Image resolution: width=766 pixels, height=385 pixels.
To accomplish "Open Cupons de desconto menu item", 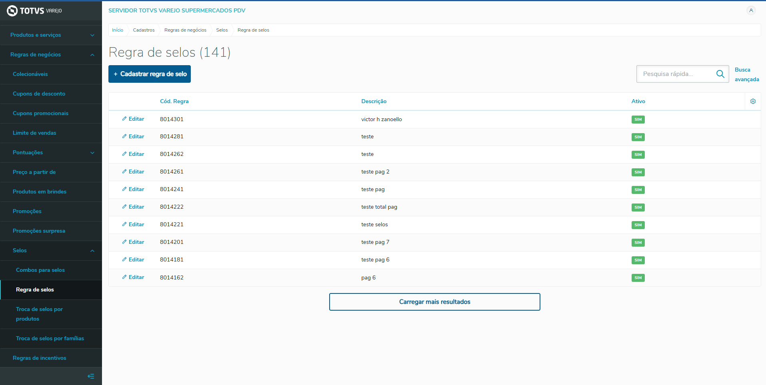I will tap(51, 94).
